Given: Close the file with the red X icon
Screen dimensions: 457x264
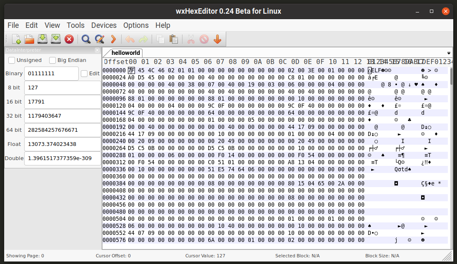Looking at the screenshot, I should tap(69, 39).
